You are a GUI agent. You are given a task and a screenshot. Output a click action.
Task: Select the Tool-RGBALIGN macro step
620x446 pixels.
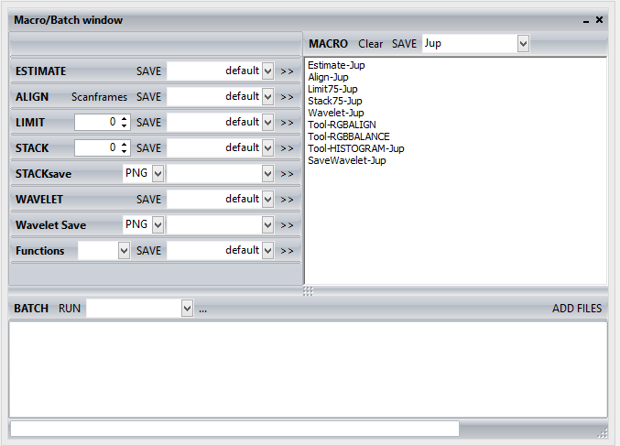click(342, 125)
